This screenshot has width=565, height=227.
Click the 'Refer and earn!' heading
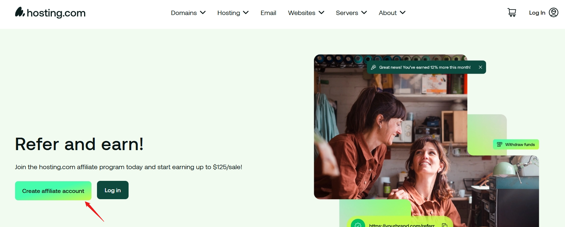click(79, 144)
